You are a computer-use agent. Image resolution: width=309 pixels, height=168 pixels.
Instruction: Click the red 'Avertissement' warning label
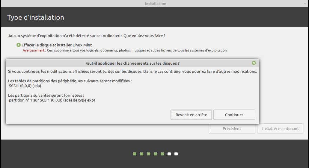[33, 50]
